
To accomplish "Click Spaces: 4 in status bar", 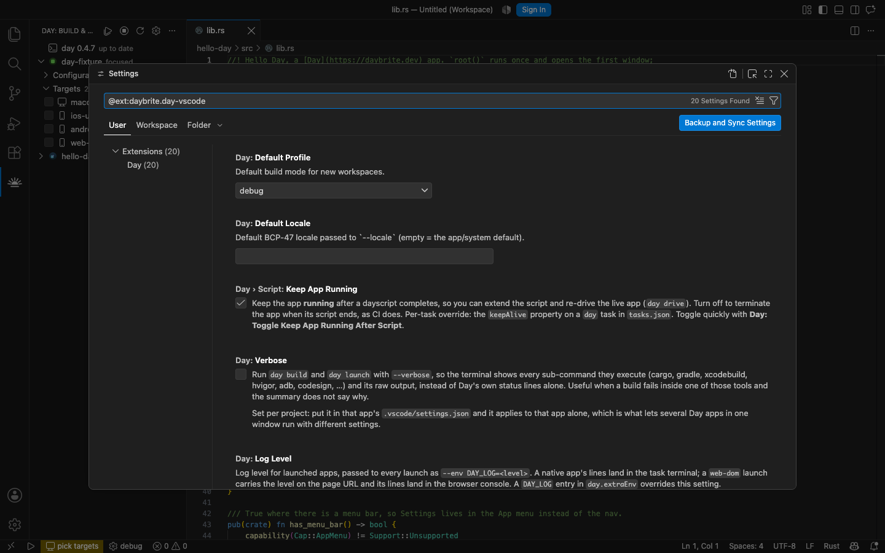I will [746, 546].
